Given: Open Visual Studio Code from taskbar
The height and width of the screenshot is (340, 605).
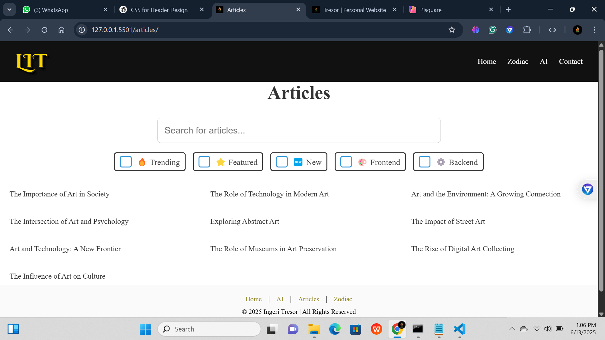Looking at the screenshot, I should tap(460, 329).
